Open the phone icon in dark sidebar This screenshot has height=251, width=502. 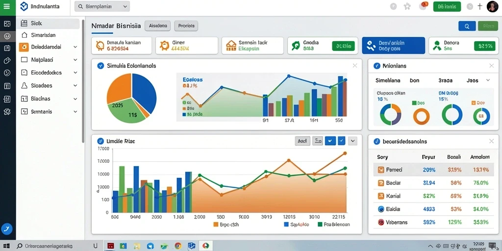[x=7, y=228]
